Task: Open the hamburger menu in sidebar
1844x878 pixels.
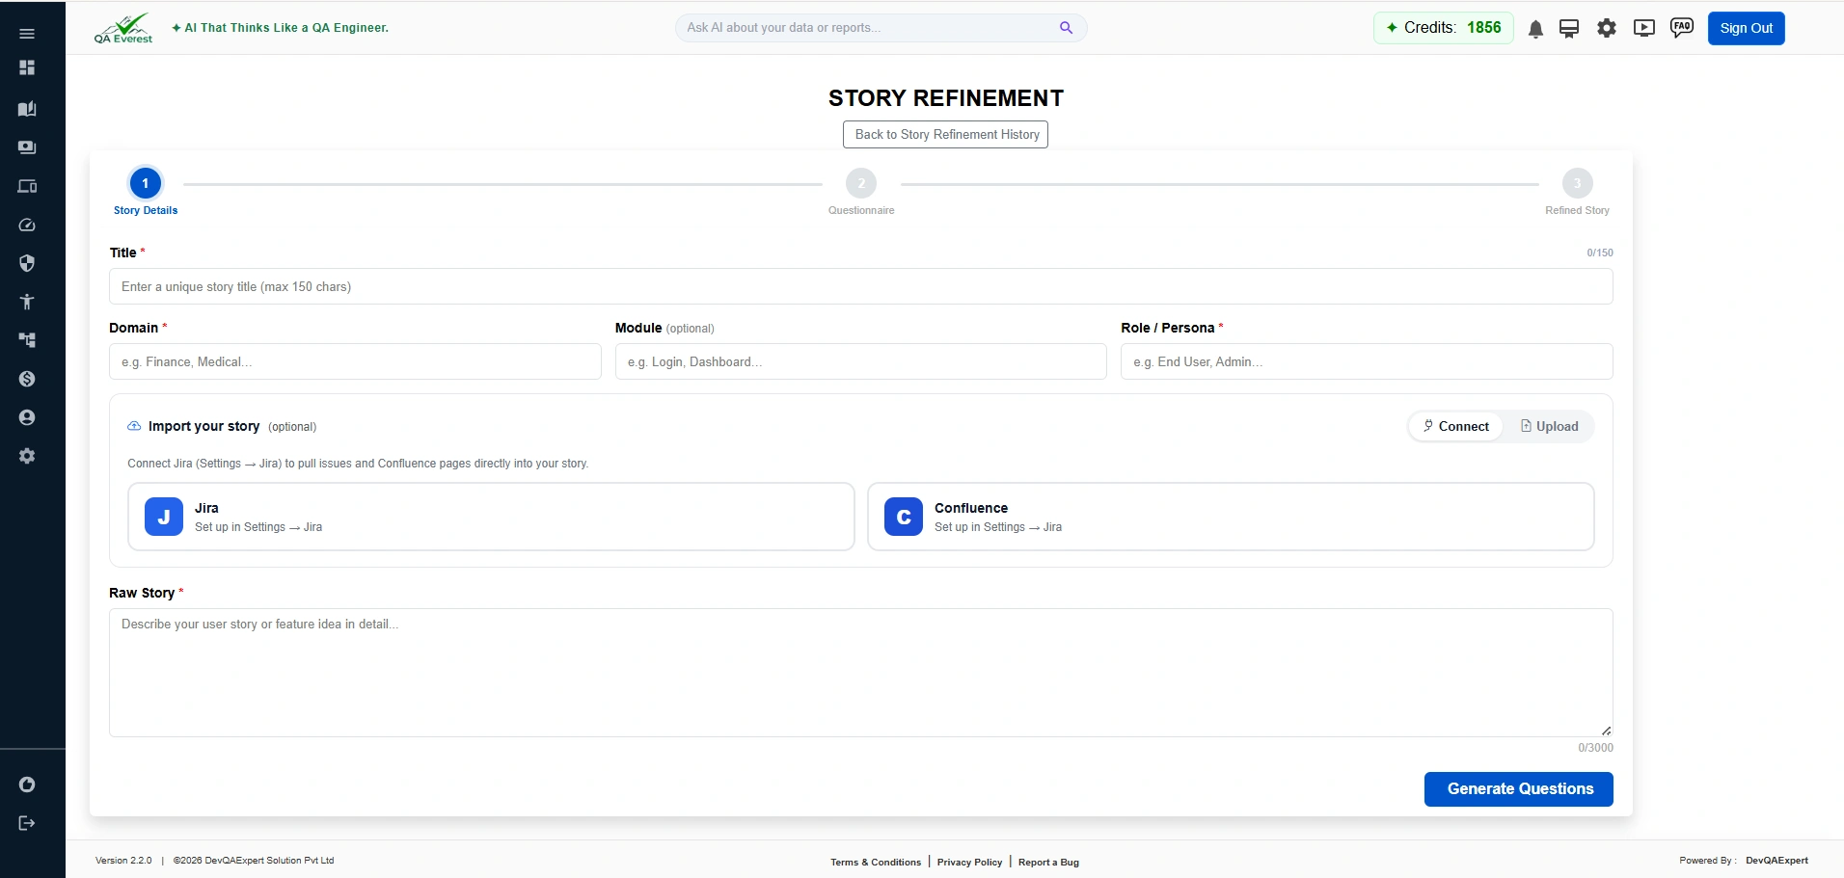Action: point(27,34)
